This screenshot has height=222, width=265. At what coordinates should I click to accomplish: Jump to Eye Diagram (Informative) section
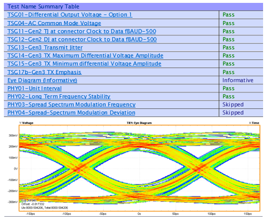point(42,80)
